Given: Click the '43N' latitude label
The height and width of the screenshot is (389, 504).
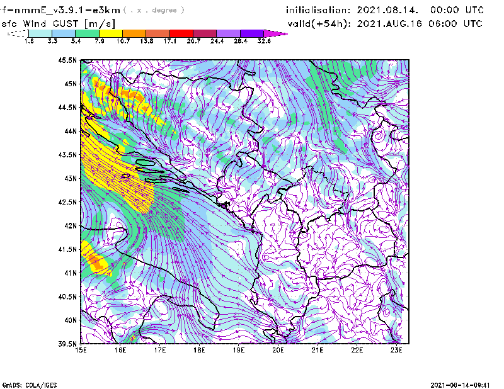Looking at the screenshot, I should coord(71,178).
